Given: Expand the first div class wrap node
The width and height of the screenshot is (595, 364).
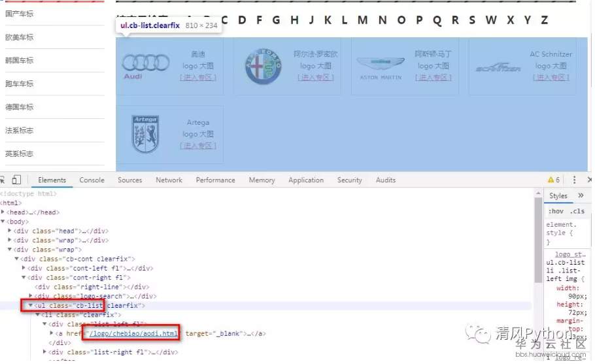Looking at the screenshot, I should click(10, 240).
